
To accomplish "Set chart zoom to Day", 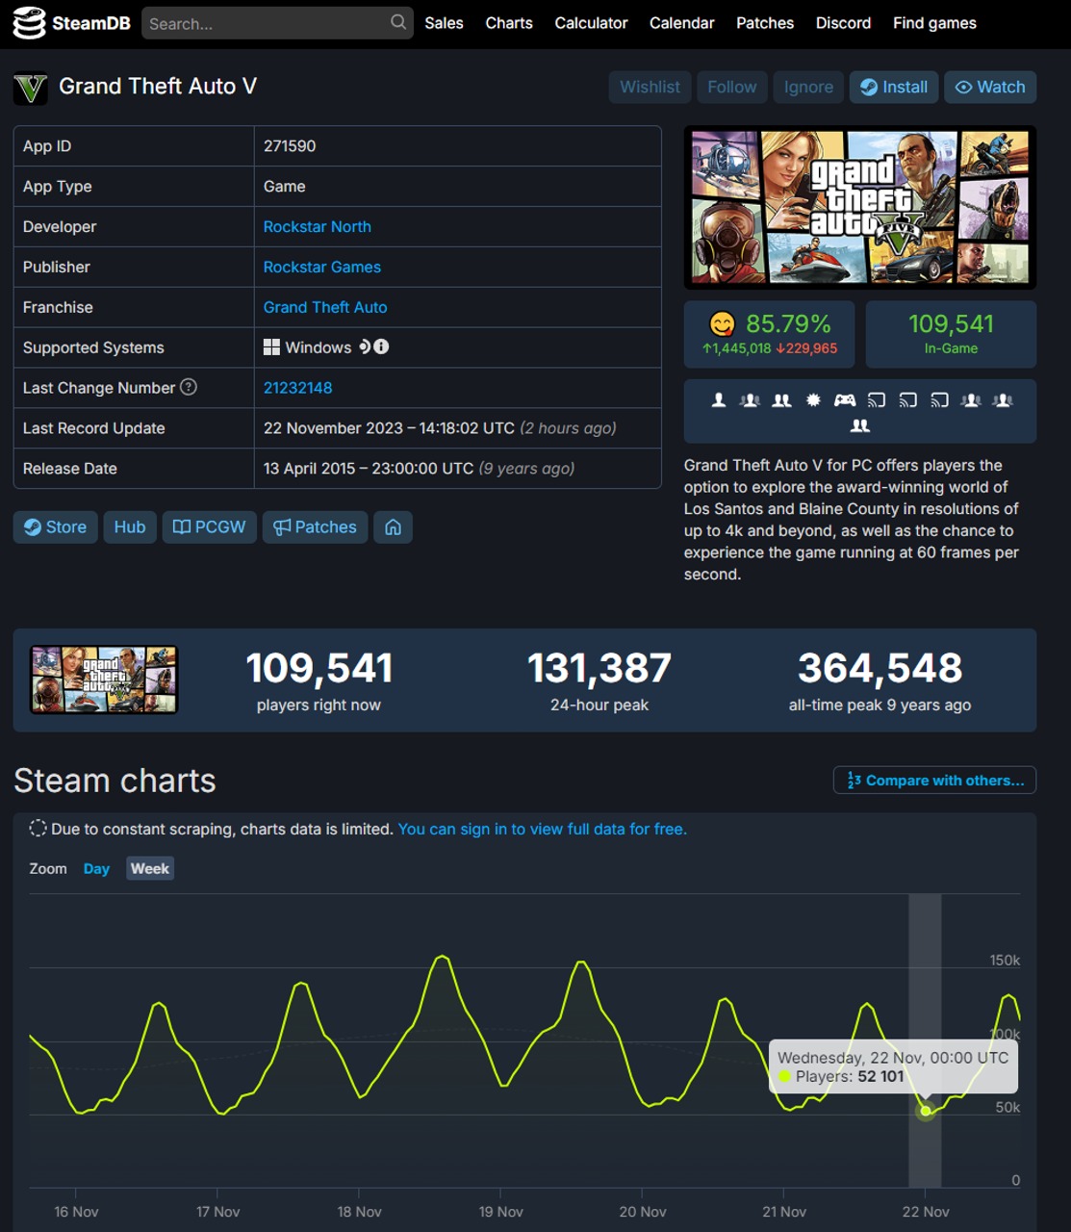I will pos(96,868).
